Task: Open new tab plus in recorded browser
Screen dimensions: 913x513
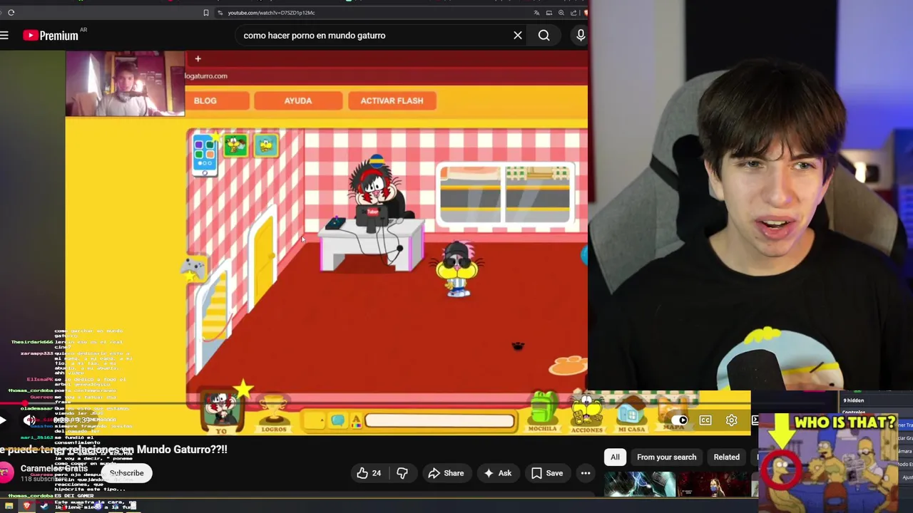Action: (198, 58)
